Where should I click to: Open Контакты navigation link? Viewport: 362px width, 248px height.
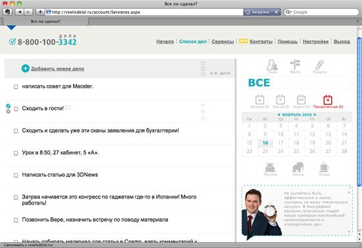tap(261, 42)
